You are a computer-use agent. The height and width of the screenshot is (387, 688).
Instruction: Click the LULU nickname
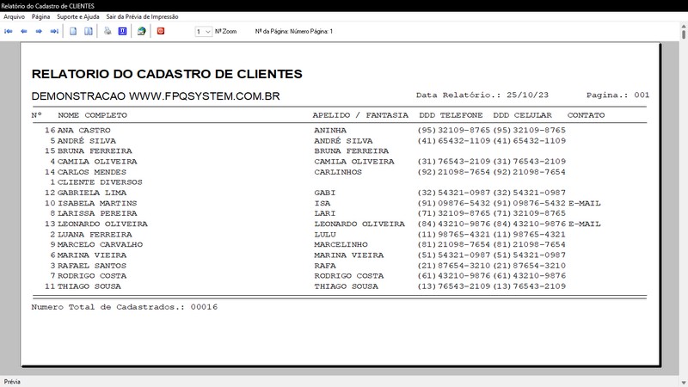tap(325, 234)
